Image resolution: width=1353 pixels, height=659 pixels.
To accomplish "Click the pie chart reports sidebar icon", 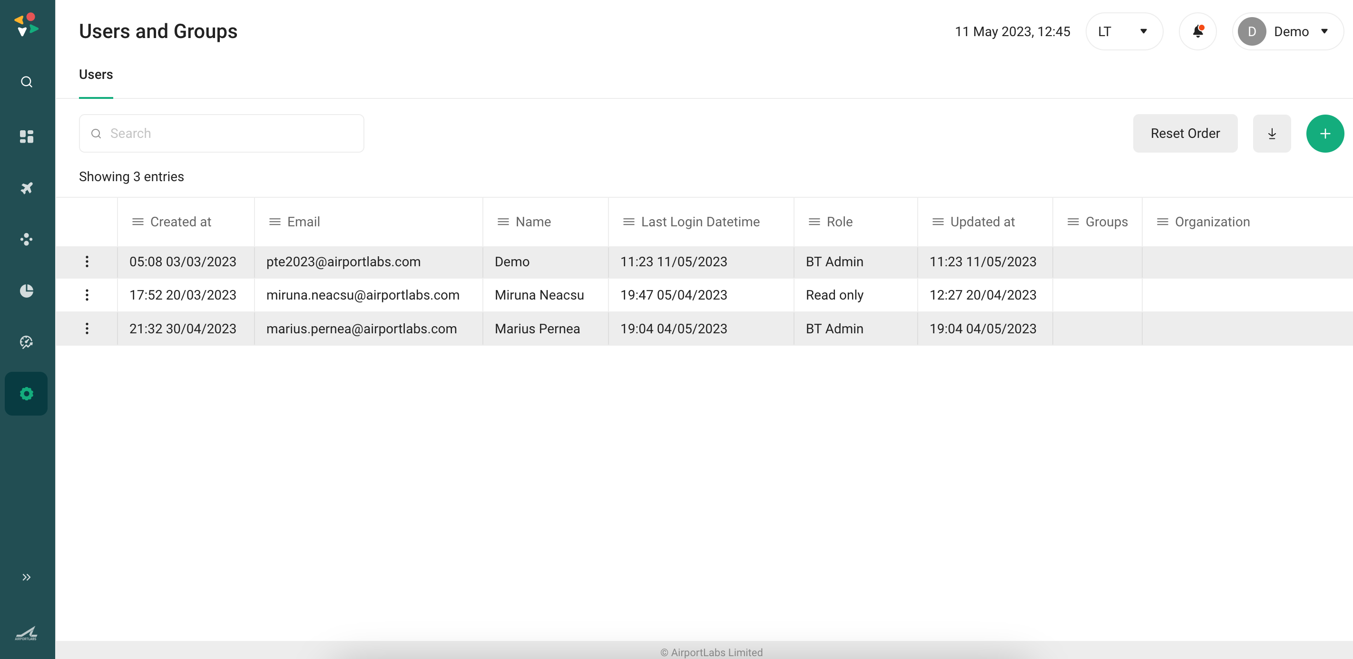I will tap(26, 291).
